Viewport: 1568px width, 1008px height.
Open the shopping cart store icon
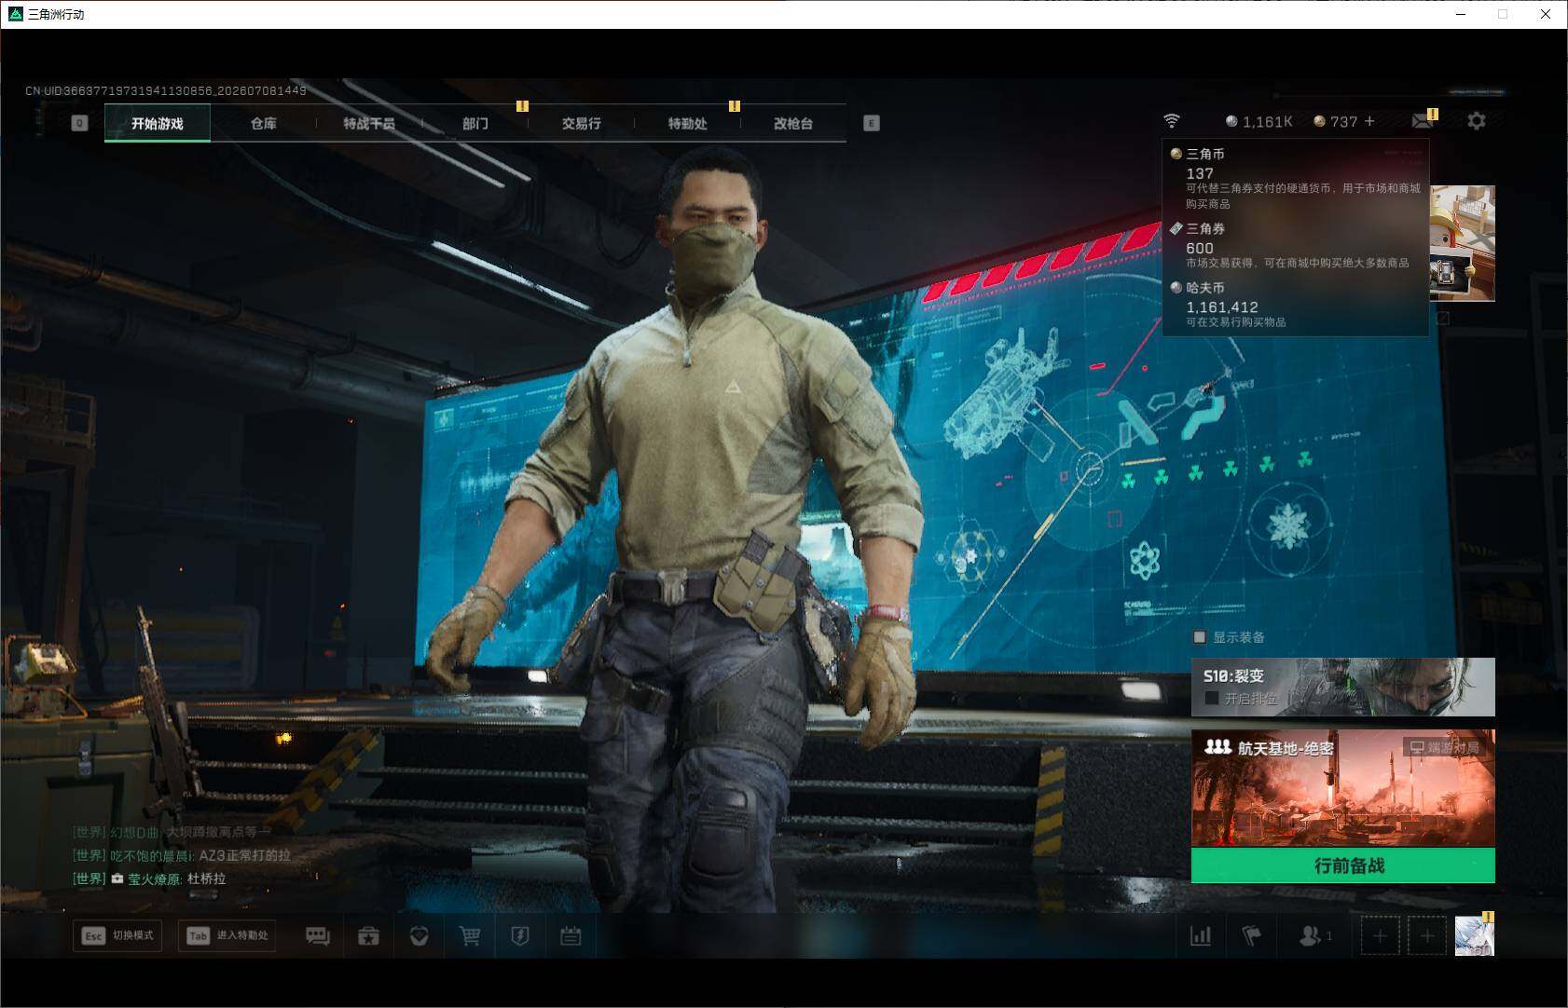[470, 936]
